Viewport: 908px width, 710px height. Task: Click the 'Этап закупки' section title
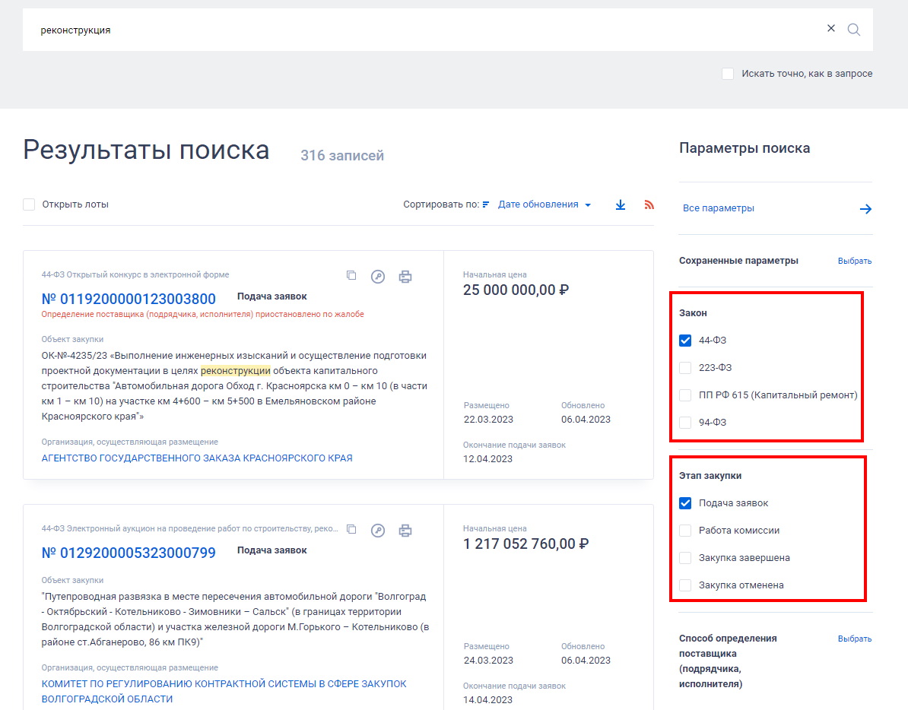pyautogui.click(x=710, y=476)
